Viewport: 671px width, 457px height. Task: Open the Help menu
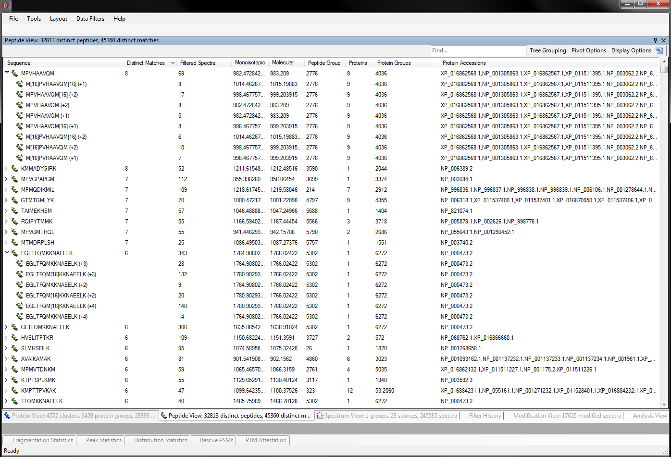coord(119,19)
